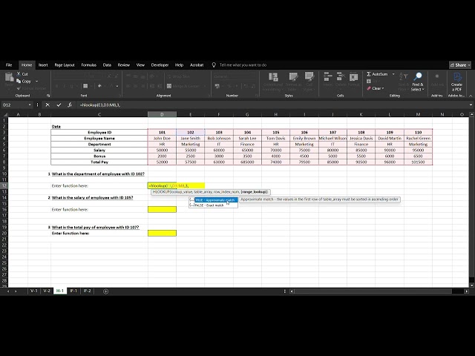Switch to the Insert ribbon tab

point(43,65)
